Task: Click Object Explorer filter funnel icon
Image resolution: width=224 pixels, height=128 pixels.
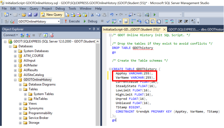Action: (40, 35)
